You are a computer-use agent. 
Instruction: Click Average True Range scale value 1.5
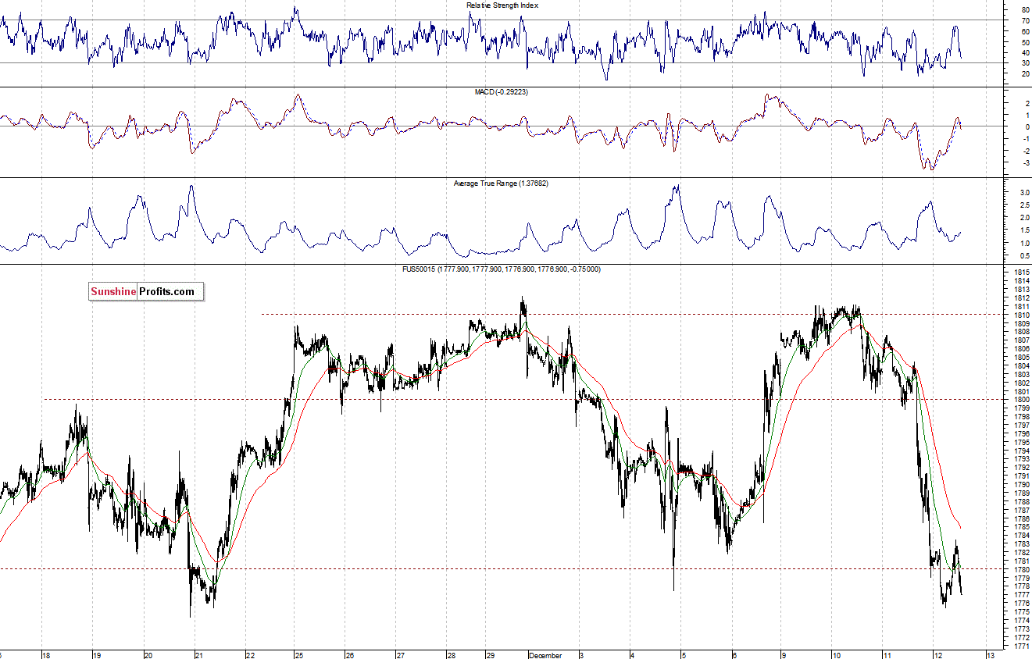(x=1025, y=230)
